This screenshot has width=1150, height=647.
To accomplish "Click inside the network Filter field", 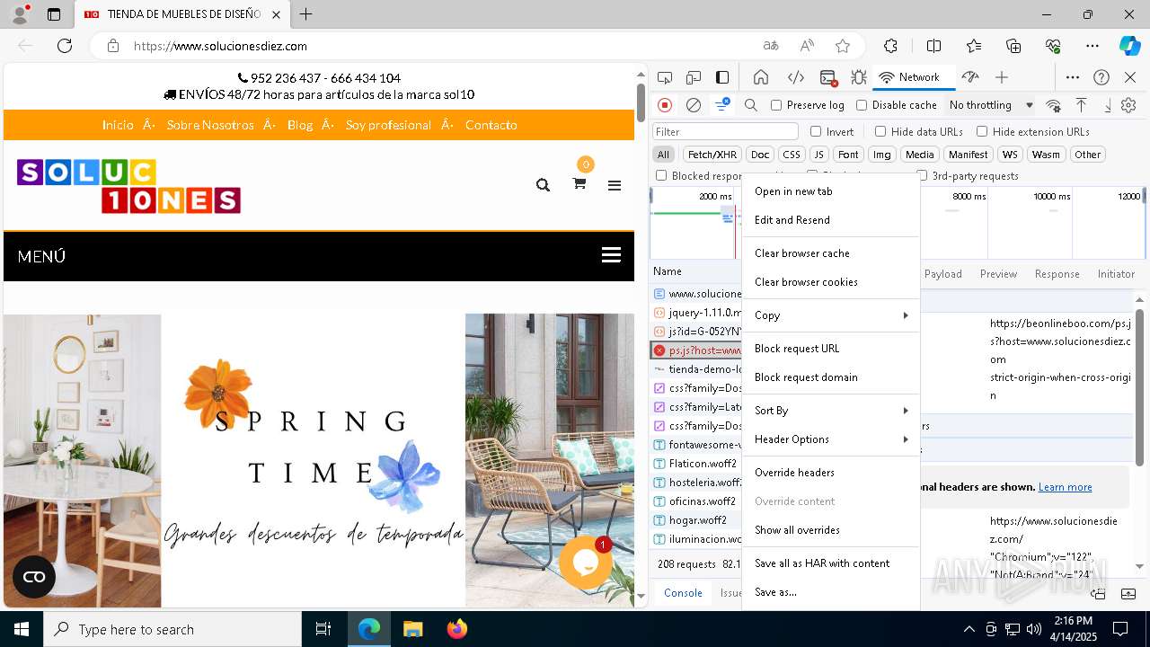I will coord(724,131).
